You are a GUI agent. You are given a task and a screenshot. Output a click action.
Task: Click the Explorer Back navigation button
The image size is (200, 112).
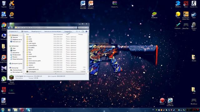pyautogui.click(x=9, y=28)
